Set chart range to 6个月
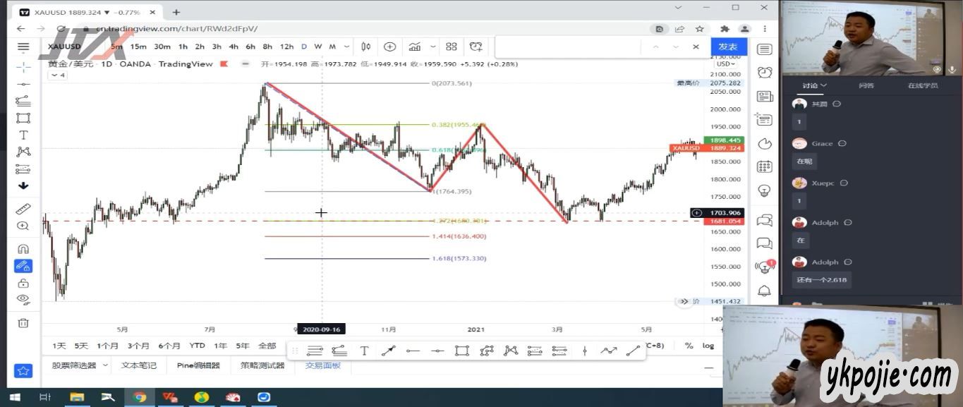 (169, 346)
